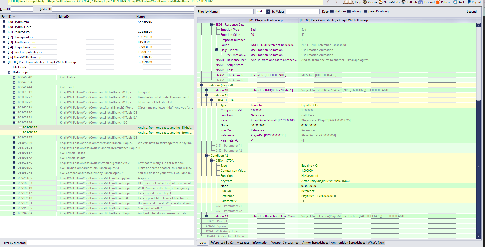The width and height of the screenshot is (485, 247).
Task: Click the Ko-Fi cup icon
Action: [455, 2]
